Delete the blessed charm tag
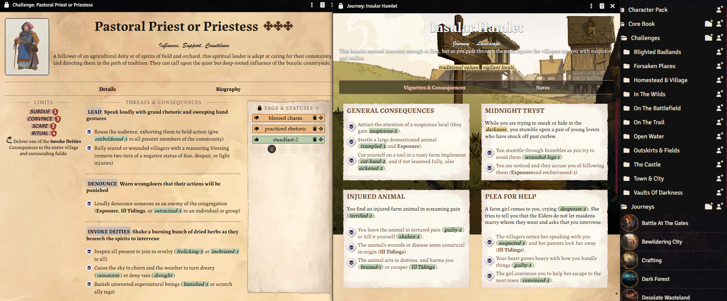Image resolution: width=727 pixels, height=301 pixels. pyautogui.click(x=315, y=118)
